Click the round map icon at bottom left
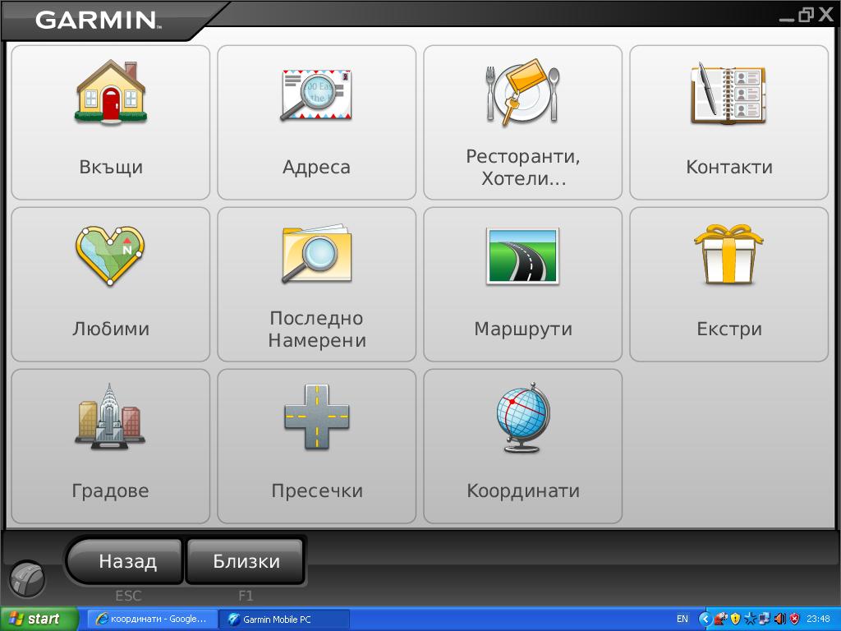The height and width of the screenshot is (631, 841). pyautogui.click(x=27, y=579)
